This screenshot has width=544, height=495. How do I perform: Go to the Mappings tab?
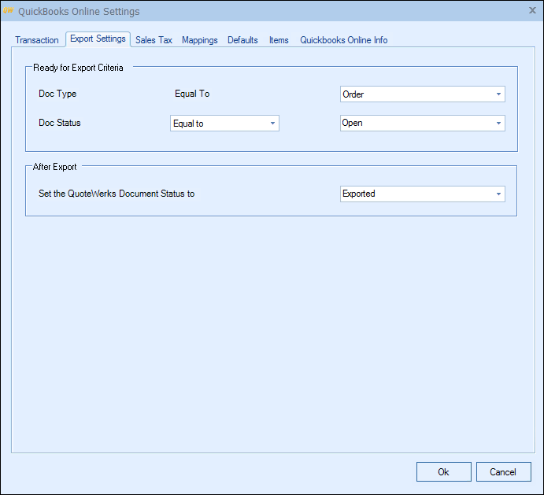point(200,40)
